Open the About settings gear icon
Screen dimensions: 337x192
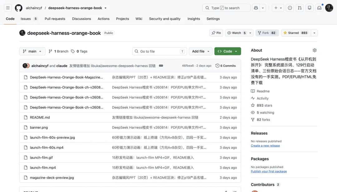click(315, 50)
